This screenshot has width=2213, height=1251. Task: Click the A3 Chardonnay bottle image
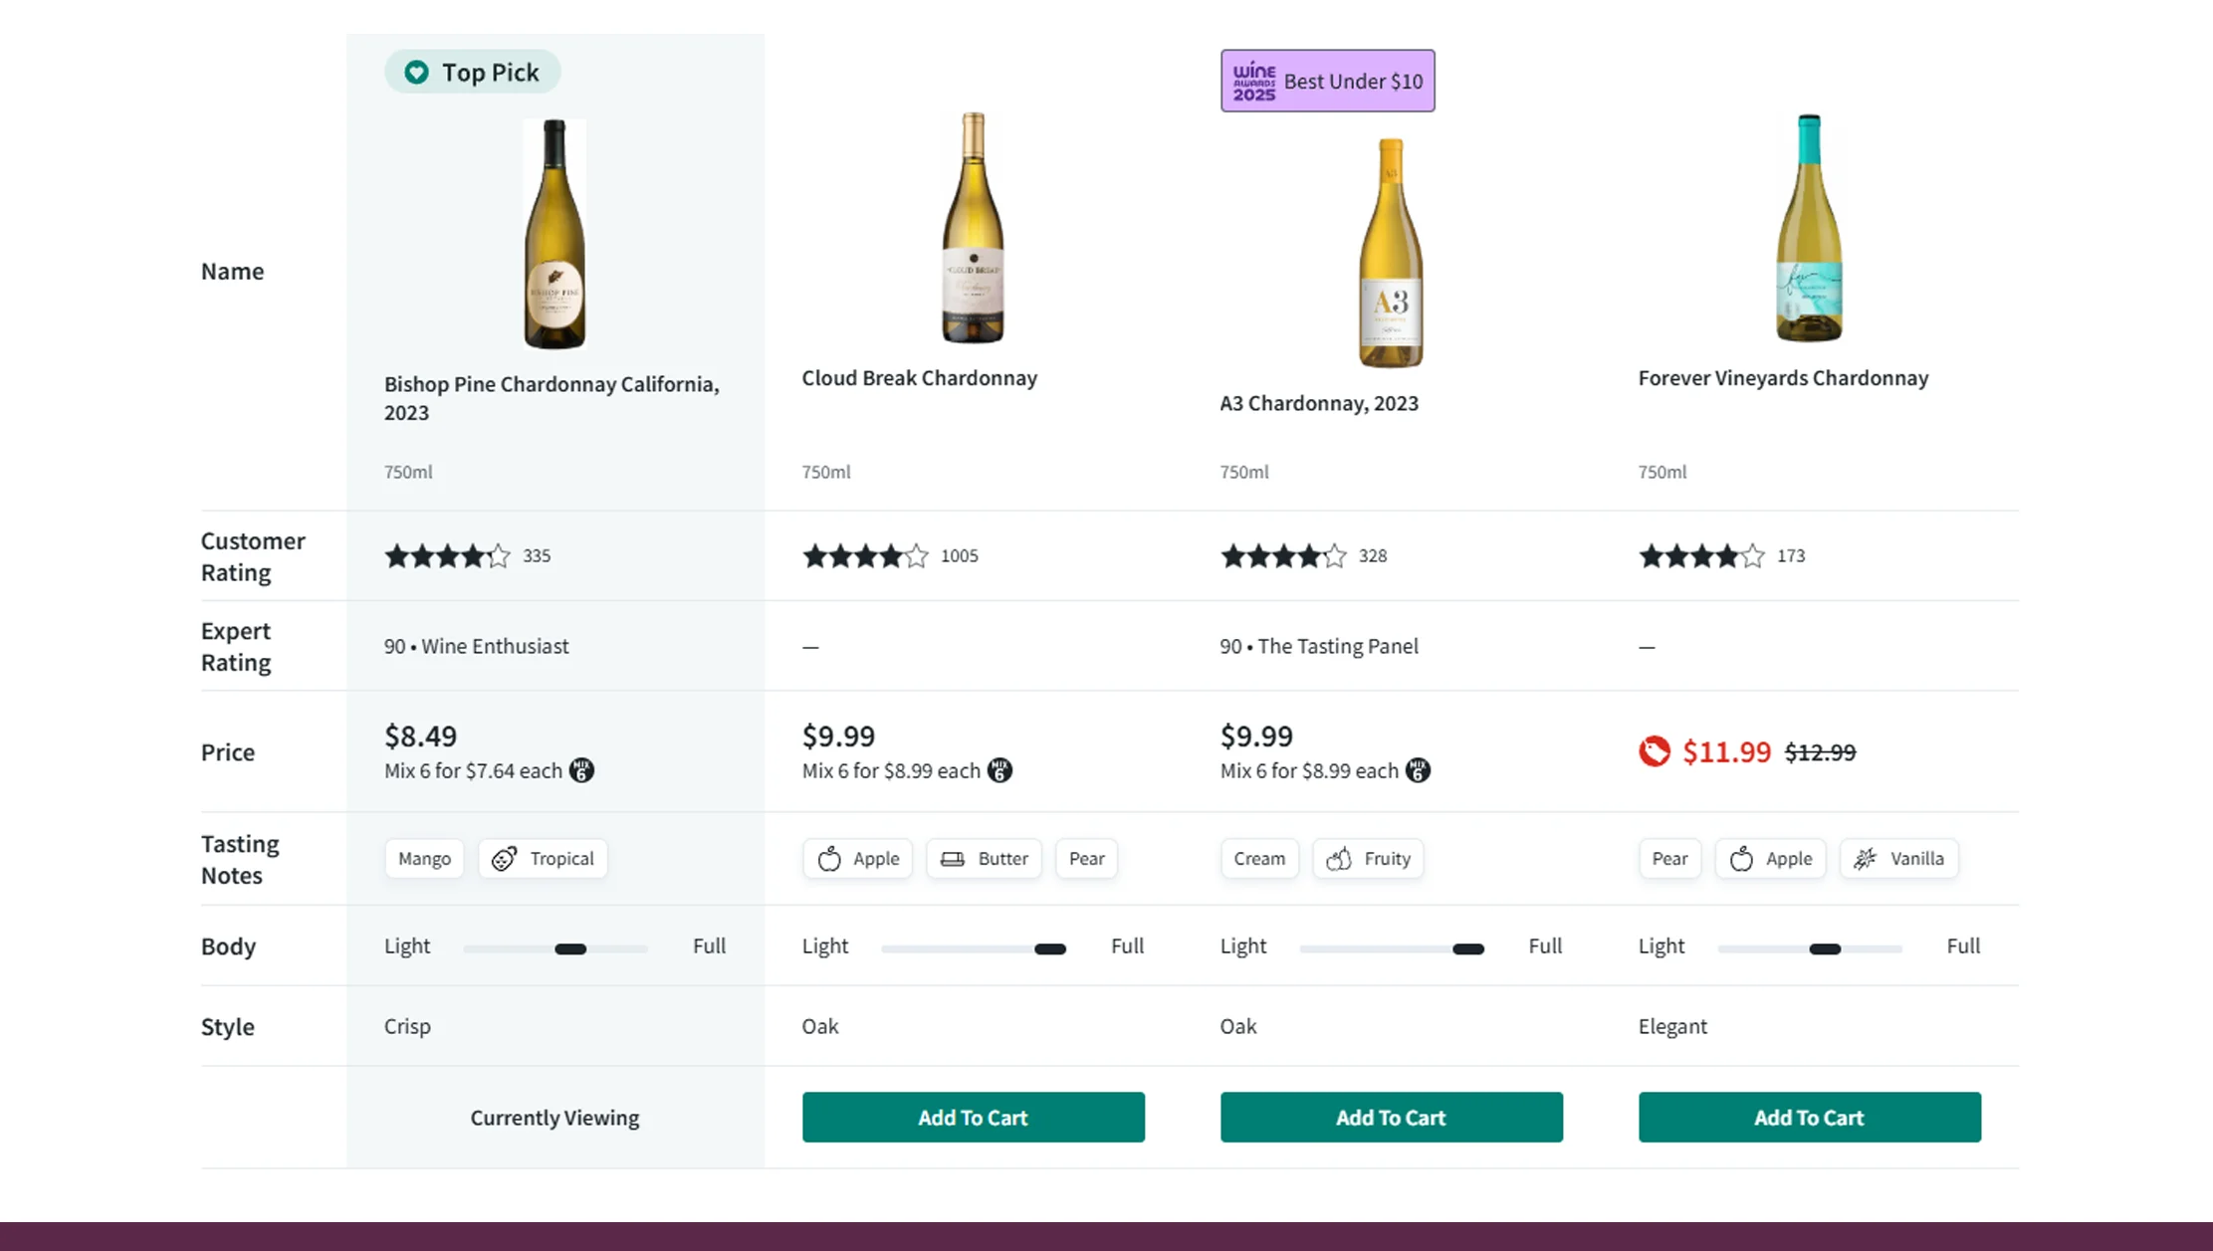(1391, 254)
